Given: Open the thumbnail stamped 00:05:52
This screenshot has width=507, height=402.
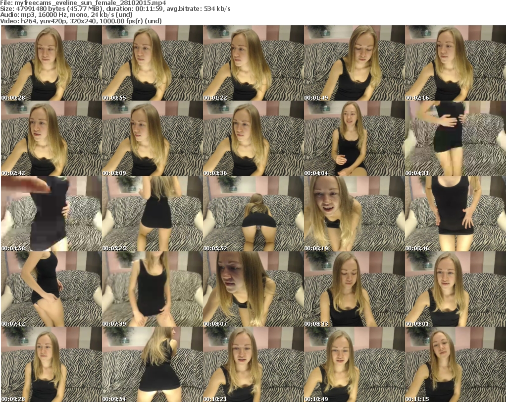Looking at the screenshot, I should pos(253,214).
